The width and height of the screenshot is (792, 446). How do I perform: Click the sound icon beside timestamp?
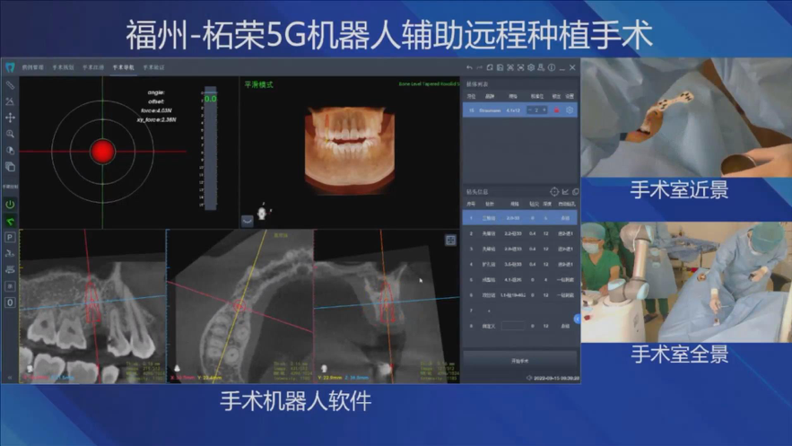(529, 377)
